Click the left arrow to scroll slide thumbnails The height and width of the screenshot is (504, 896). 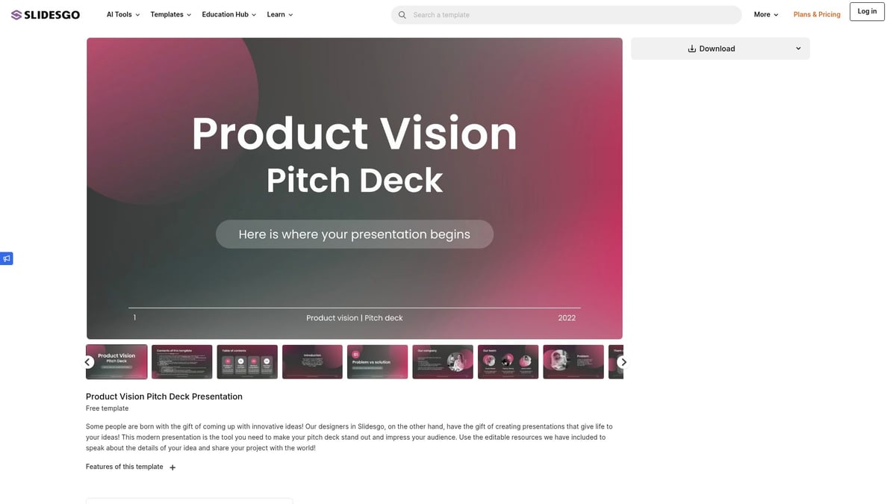pyautogui.click(x=87, y=361)
